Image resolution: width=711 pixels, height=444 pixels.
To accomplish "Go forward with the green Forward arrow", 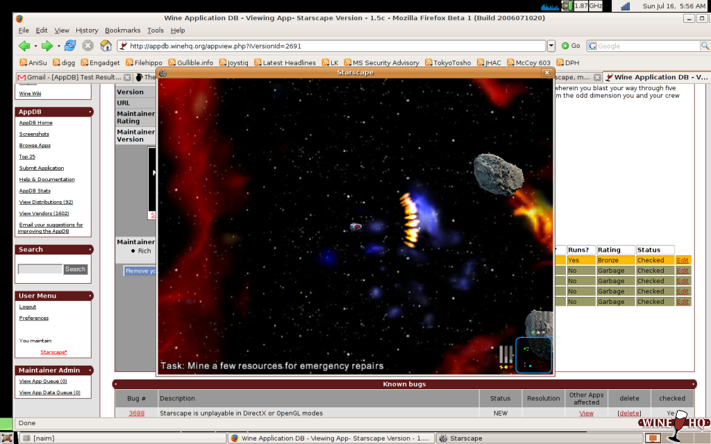I will (x=47, y=46).
